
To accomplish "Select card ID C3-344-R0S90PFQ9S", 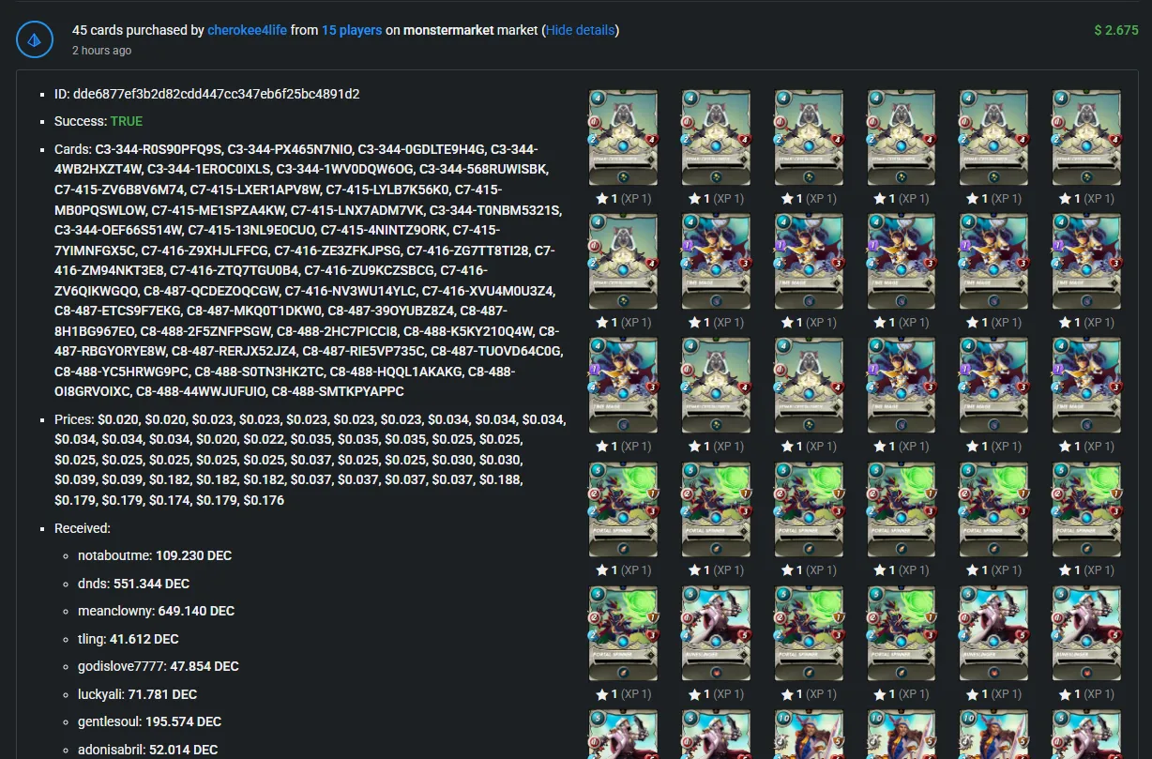I will tap(159, 148).
